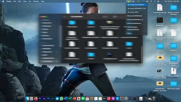Open the Finder app menu
This screenshot has width=181, height=102.
click(9, 1)
